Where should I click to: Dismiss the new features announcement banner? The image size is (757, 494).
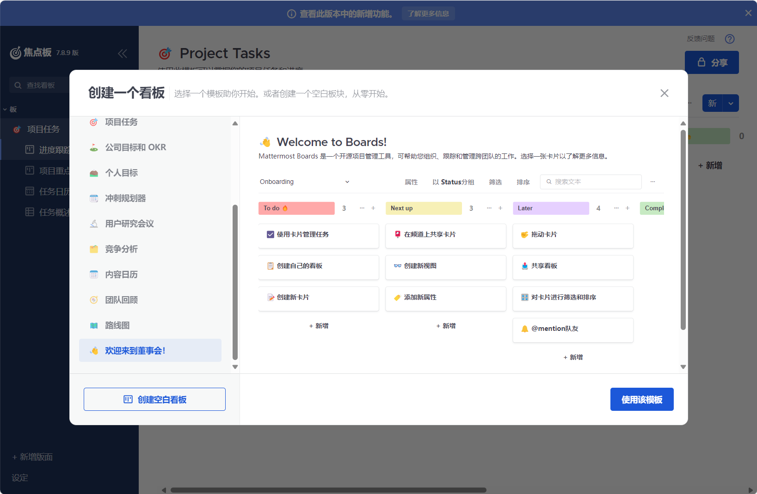point(748,13)
